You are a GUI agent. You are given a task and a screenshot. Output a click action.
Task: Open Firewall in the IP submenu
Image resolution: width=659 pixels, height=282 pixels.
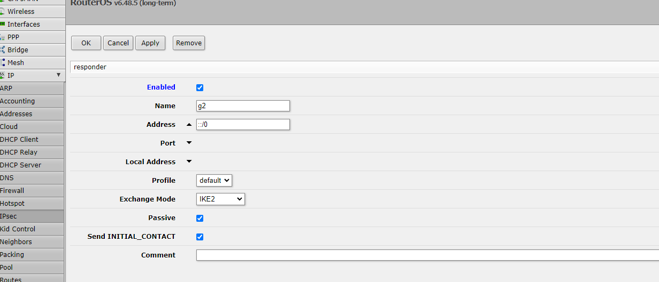[x=12, y=190]
